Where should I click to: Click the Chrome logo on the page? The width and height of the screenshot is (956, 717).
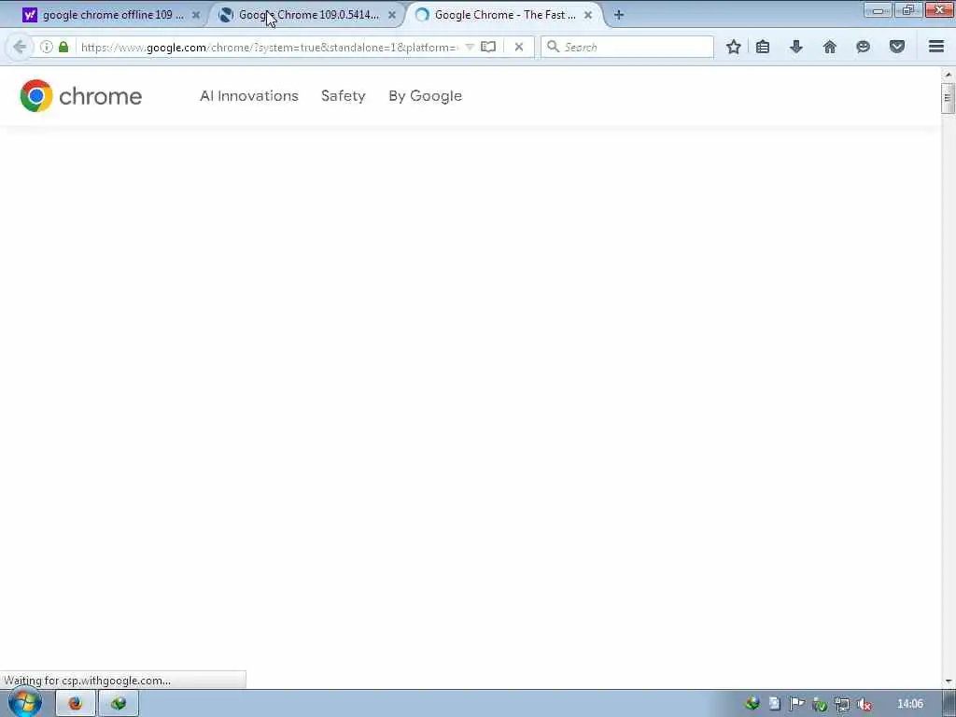[x=80, y=96]
